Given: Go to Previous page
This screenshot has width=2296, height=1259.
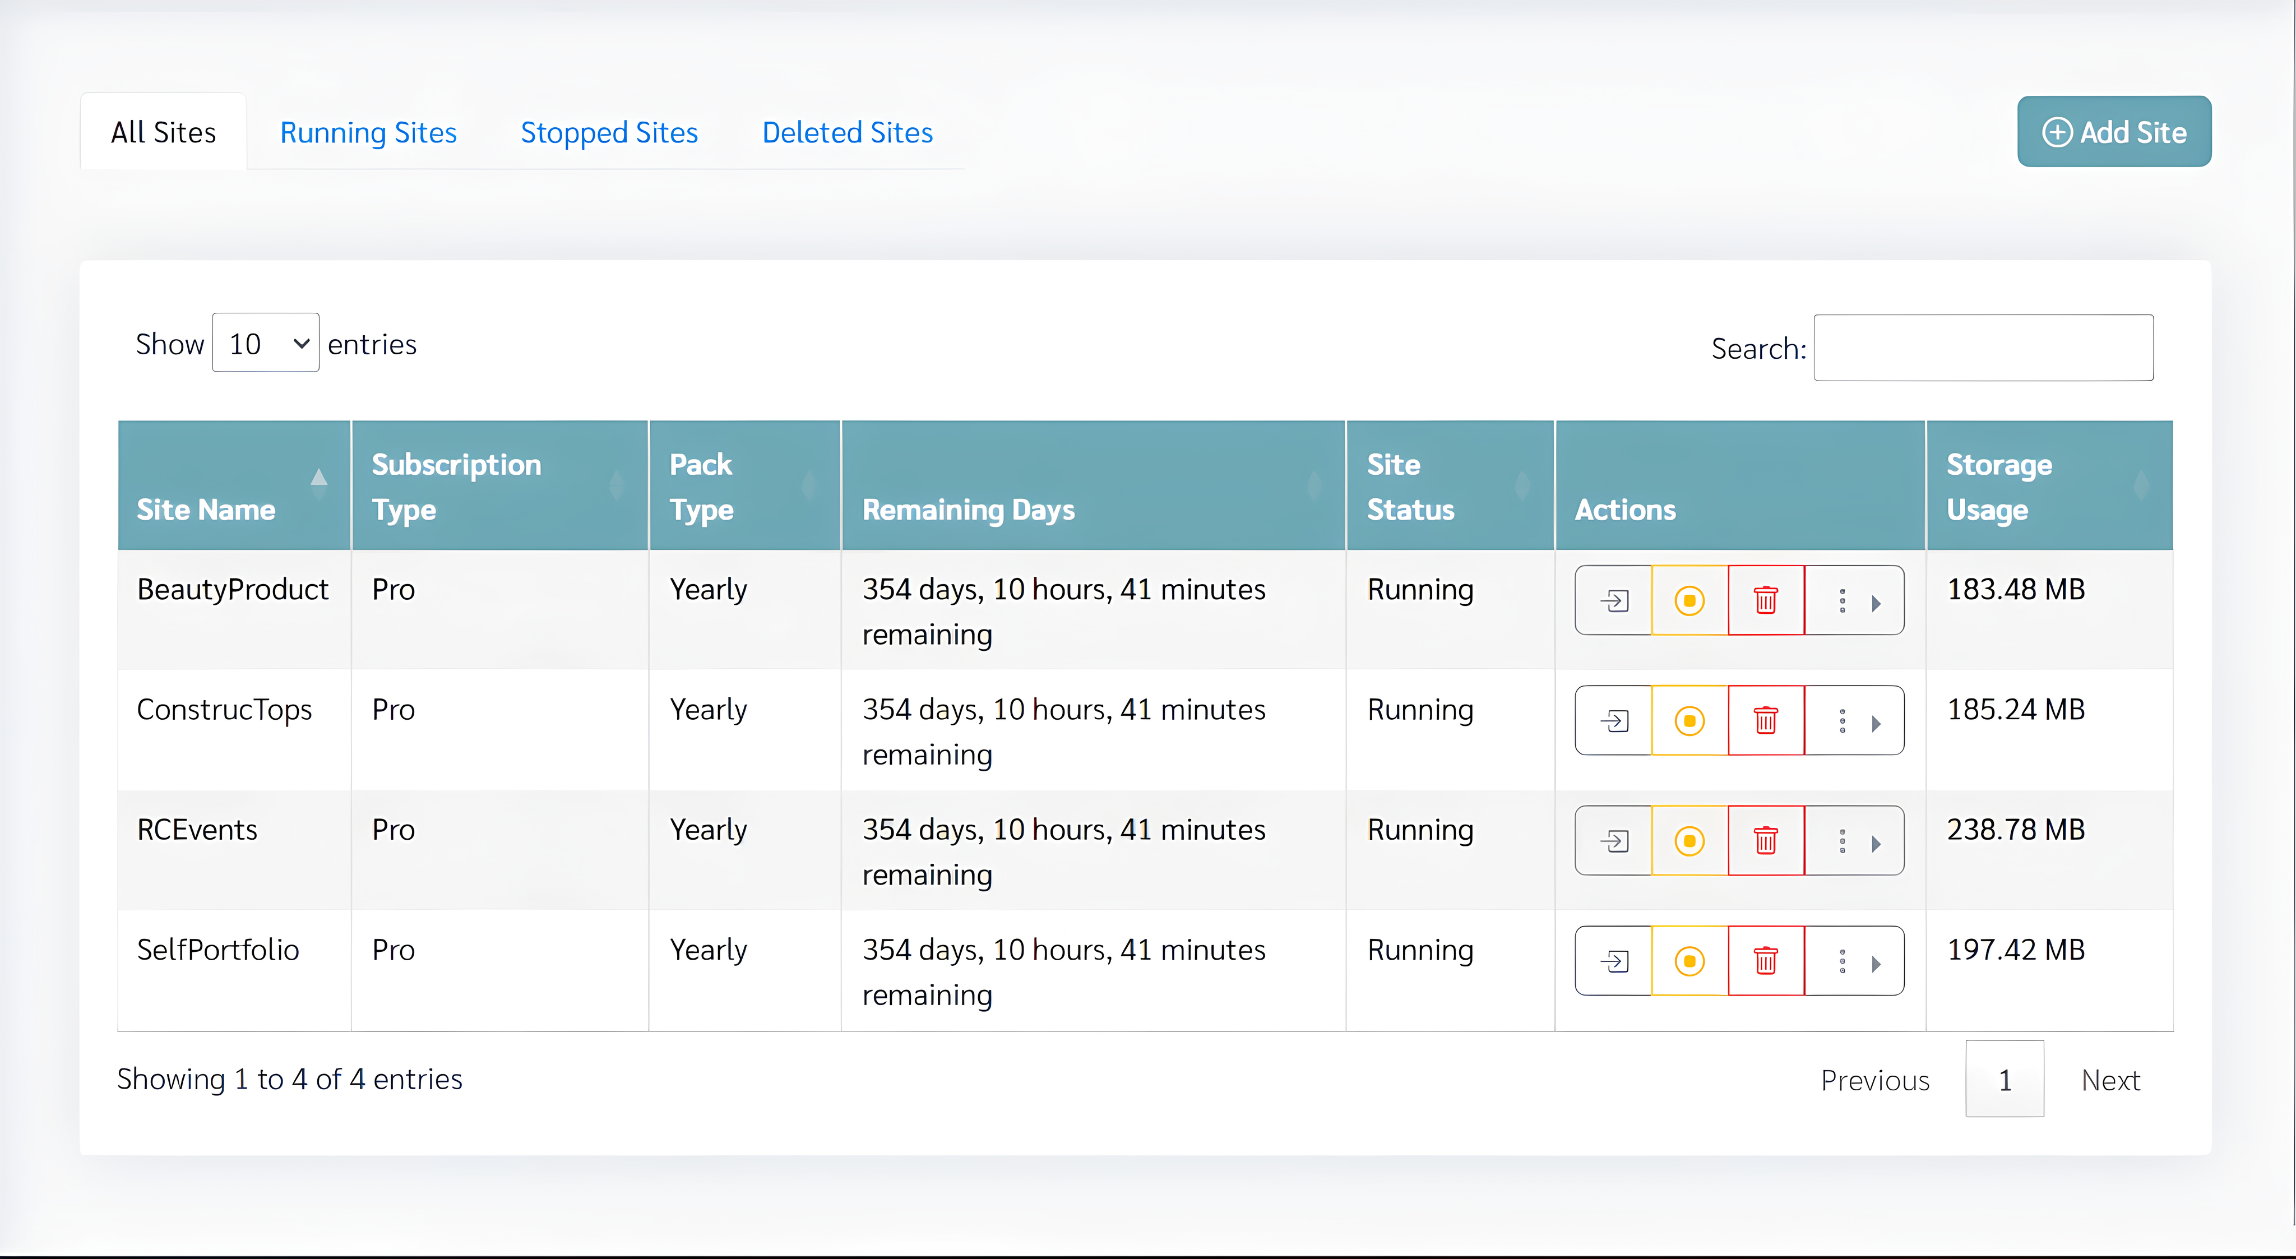Looking at the screenshot, I should pos(1875,1080).
